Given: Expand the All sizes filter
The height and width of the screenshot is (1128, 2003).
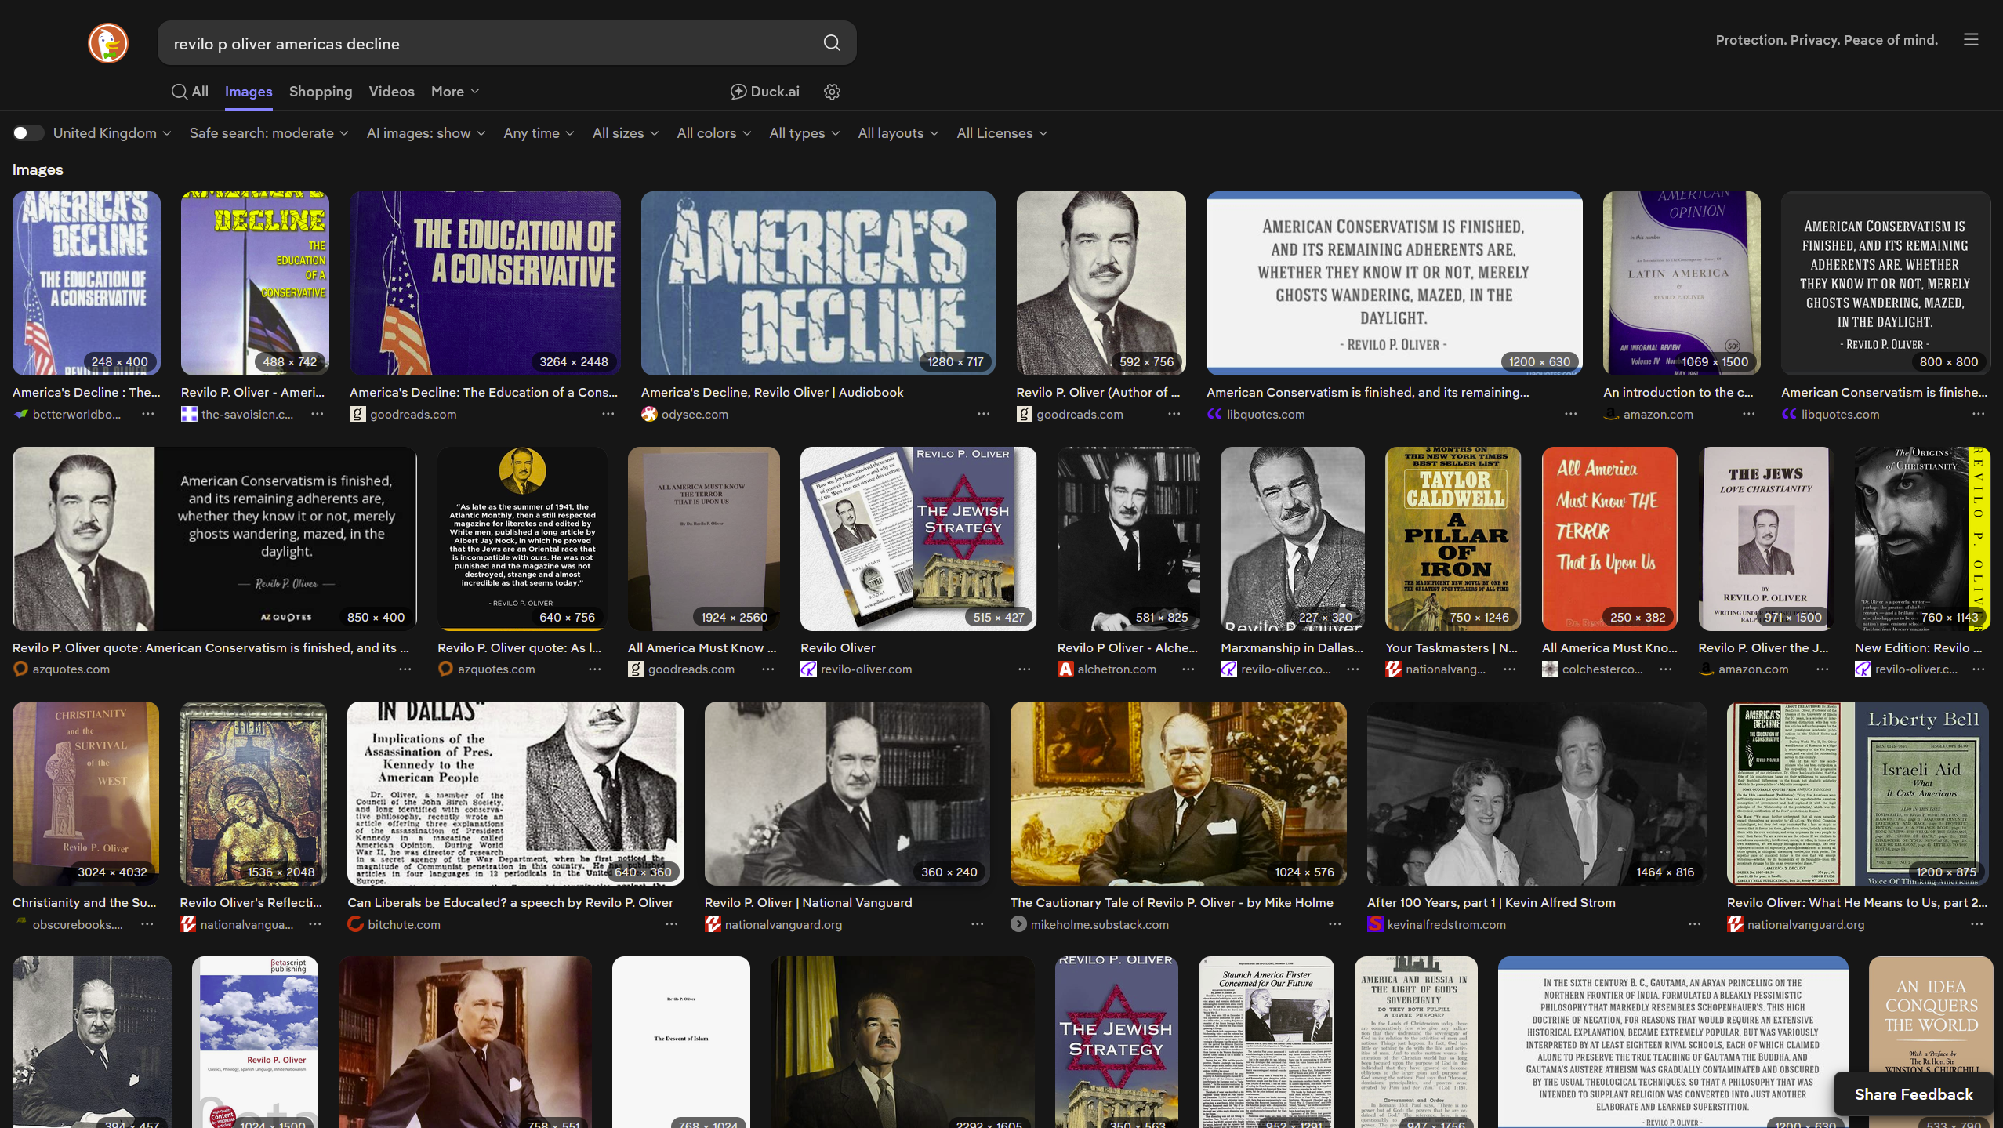Looking at the screenshot, I should 626,133.
